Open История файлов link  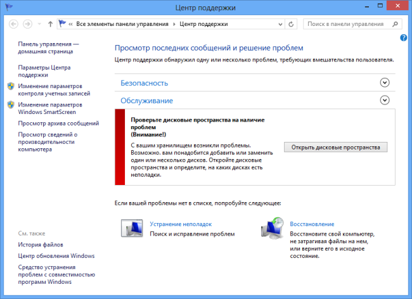[41, 245]
